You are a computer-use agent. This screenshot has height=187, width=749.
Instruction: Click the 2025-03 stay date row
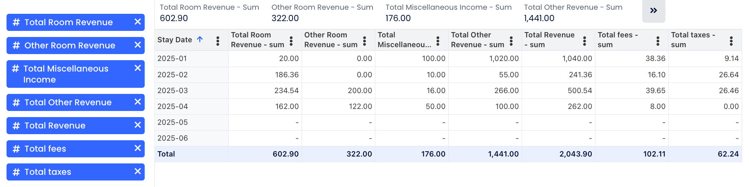[x=172, y=91]
